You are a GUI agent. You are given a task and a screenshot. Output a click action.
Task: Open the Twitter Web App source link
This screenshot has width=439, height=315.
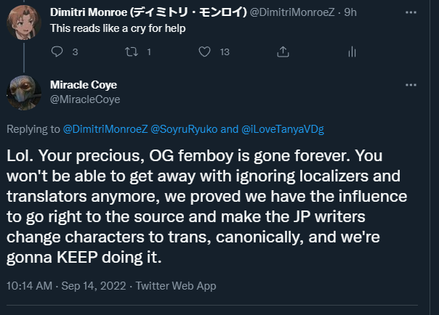click(x=178, y=286)
